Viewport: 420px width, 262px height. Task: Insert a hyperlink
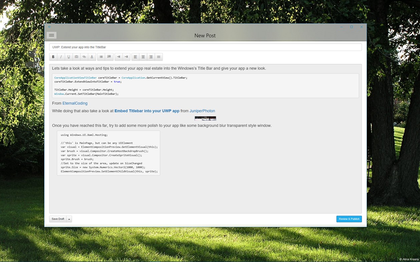click(84, 57)
